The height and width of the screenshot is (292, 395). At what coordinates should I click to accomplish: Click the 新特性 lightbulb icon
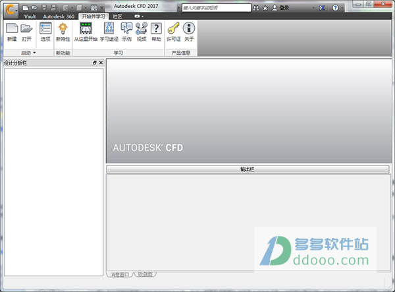pyautogui.click(x=63, y=32)
